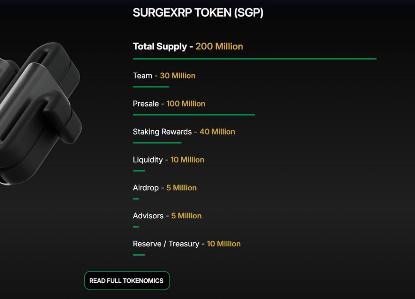Viewport: 415px width, 299px height.
Task: Click the READ FULL TOKENOMICS button
Action: click(127, 280)
